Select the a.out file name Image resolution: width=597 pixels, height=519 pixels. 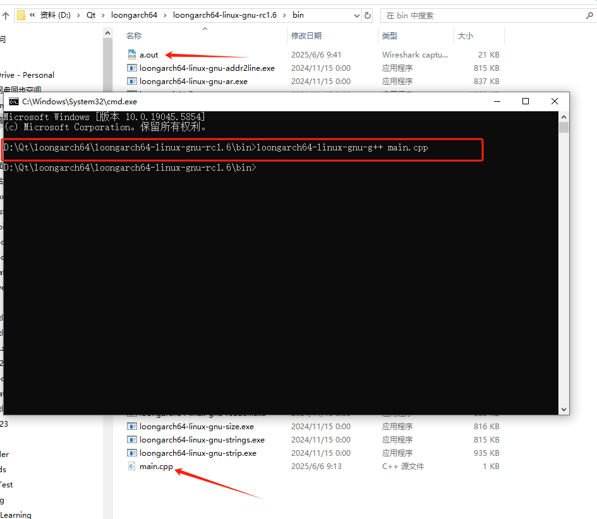coord(148,55)
